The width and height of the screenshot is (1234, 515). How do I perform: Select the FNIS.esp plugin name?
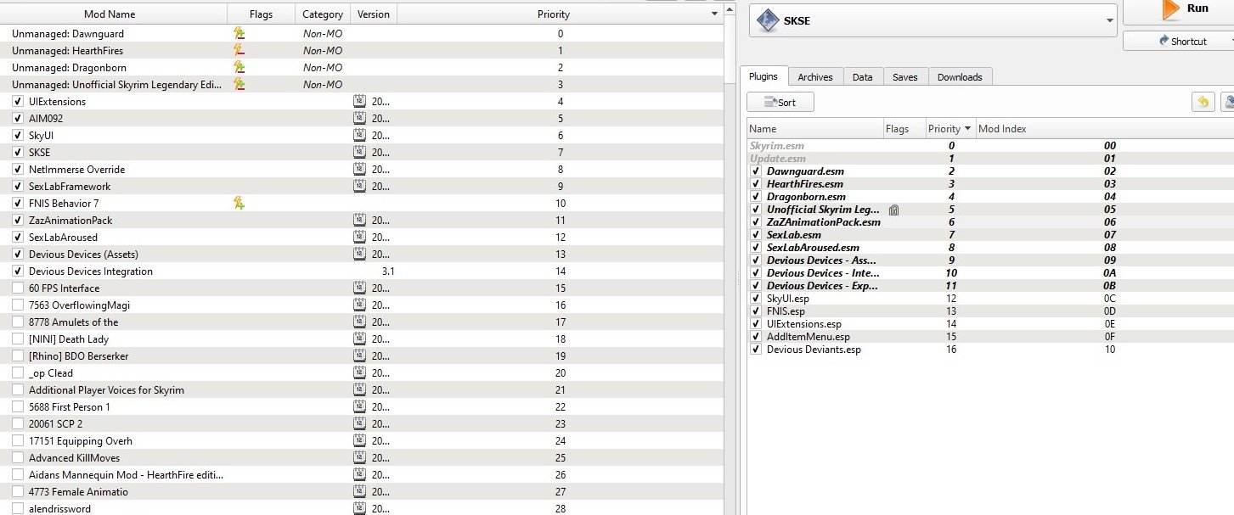(x=786, y=311)
